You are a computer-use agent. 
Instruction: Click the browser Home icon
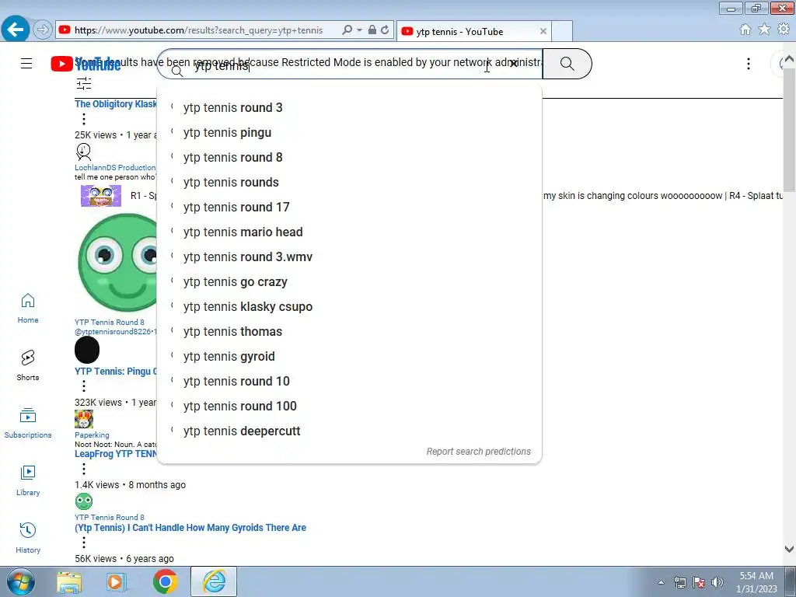click(745, 30)
